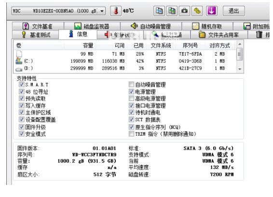Click serial number 421B-27C9 cell

(x=191, y=68)
